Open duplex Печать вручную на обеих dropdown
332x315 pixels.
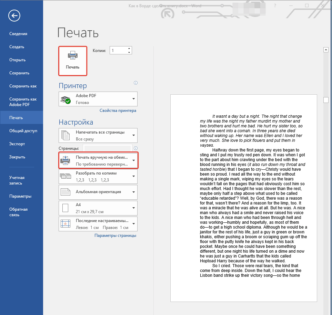point(98,160)
